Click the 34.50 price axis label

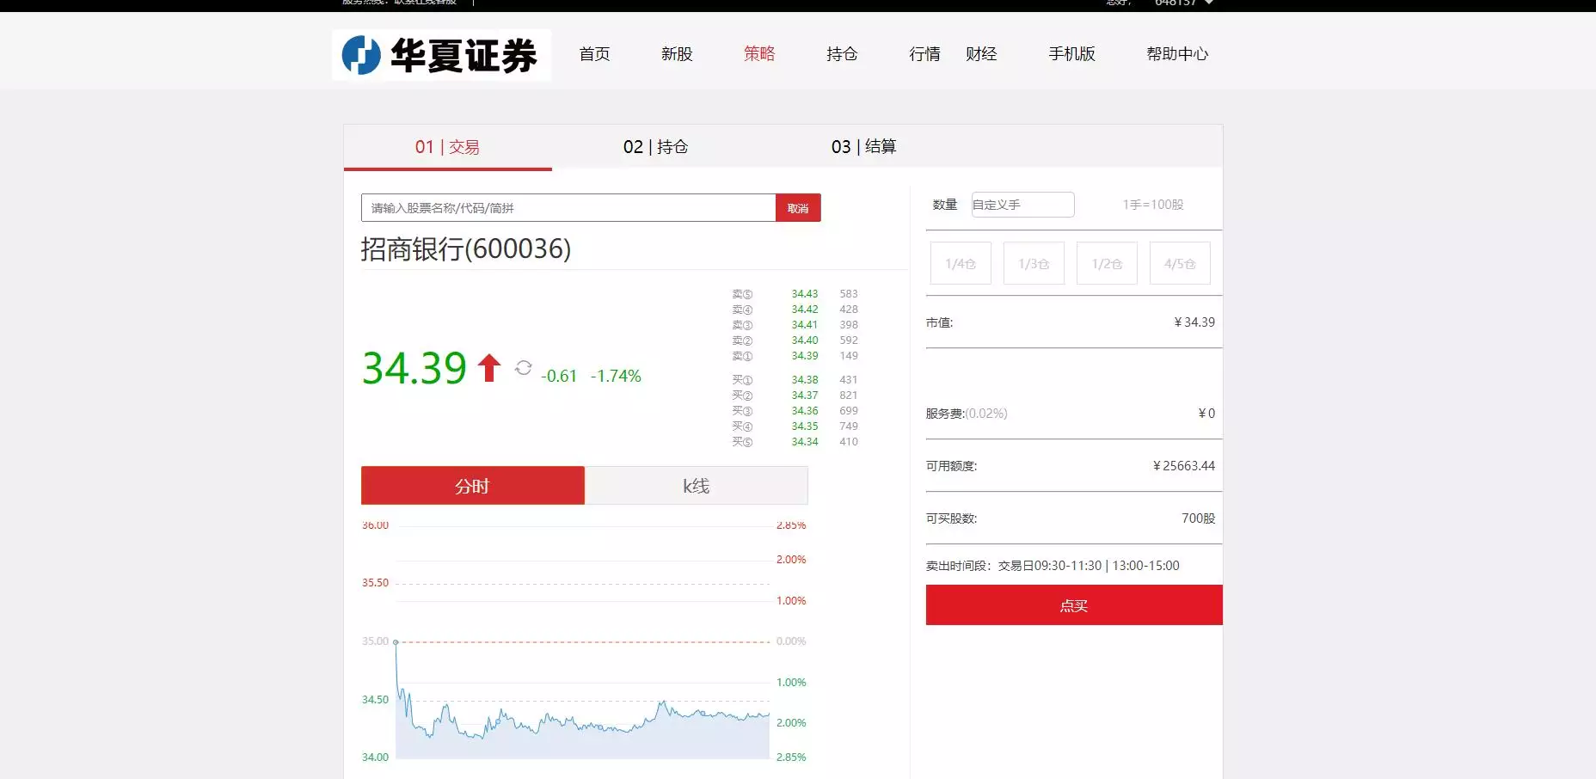pos(375,700)
